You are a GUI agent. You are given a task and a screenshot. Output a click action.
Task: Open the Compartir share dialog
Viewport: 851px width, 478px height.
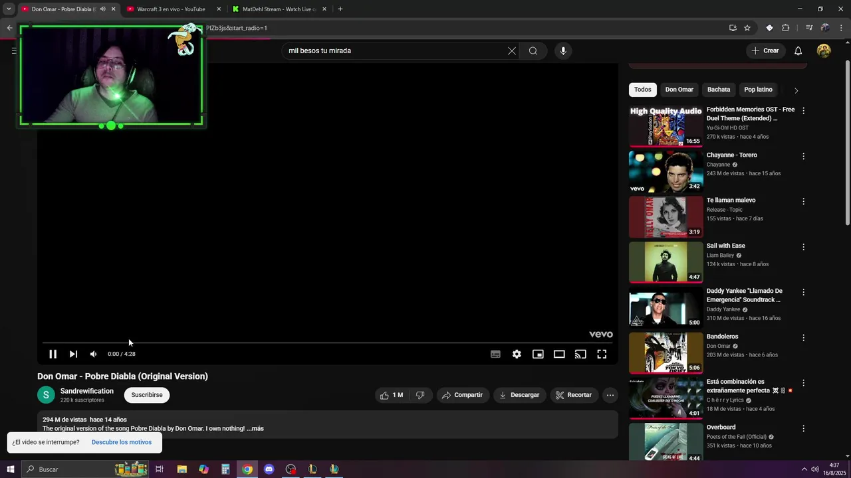click(463, 395)
